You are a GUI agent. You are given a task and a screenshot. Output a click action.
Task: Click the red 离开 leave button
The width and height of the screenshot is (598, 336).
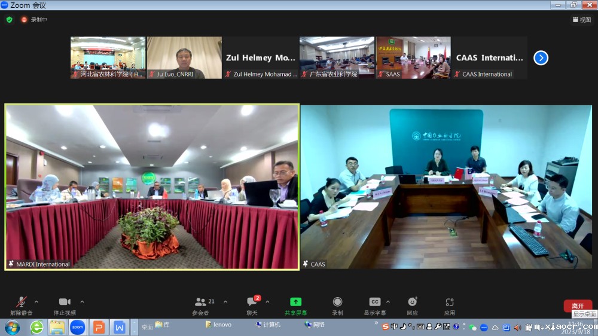pos(577,306)
